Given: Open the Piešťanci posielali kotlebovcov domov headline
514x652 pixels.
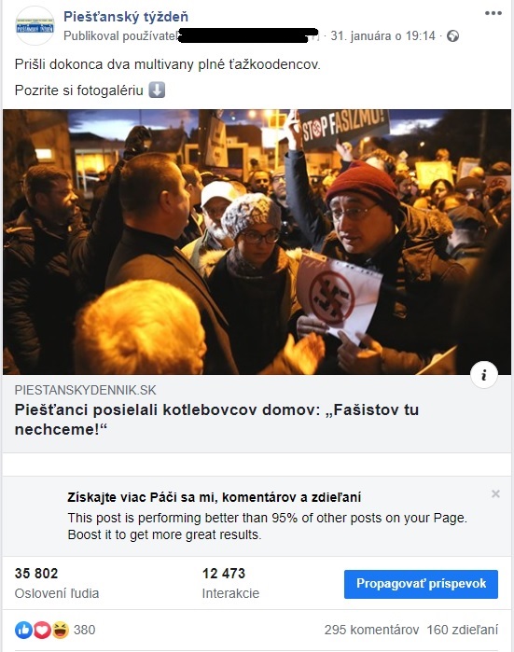Looking at the screenshot, I should (x=216, y=419).
